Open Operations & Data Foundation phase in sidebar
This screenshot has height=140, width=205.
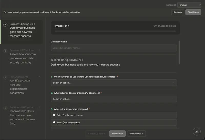(22, 56)
